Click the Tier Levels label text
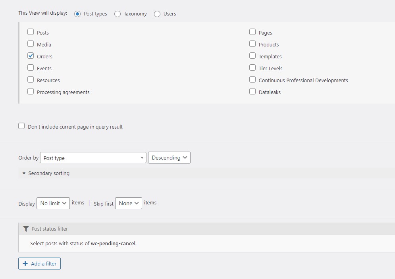Image resolution: width=395 pixels, height=279 pixels. pos(271,68)
